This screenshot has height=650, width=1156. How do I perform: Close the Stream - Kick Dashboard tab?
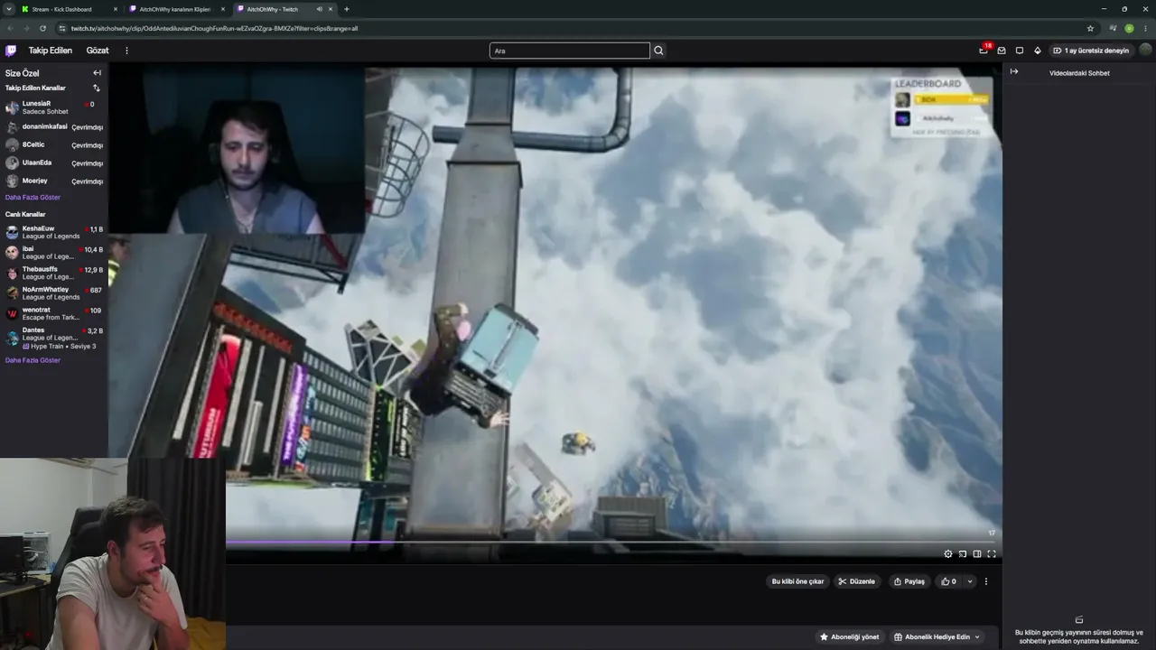pyautogui.click(x=116, y=9)
